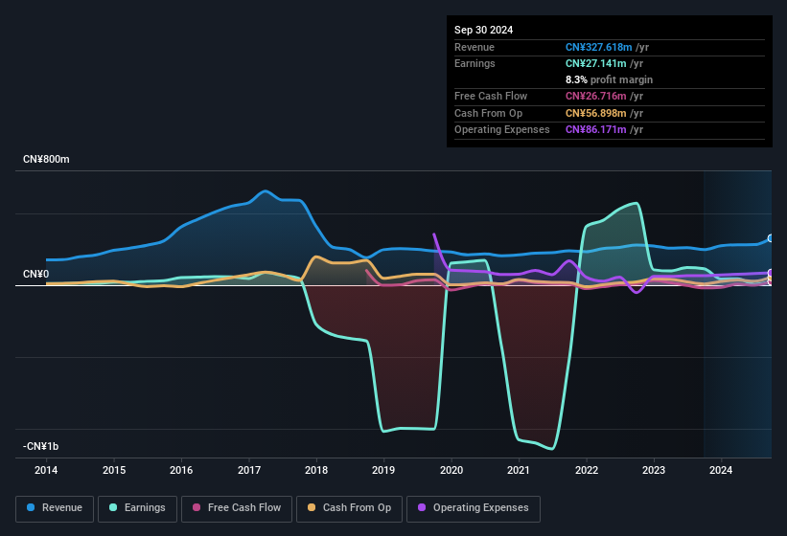Click the Sep 30 2024 tooltip date
This screenshot has height=536, width=787.
pos(483,30)
